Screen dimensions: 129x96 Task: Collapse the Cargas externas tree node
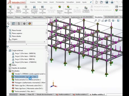7,50
